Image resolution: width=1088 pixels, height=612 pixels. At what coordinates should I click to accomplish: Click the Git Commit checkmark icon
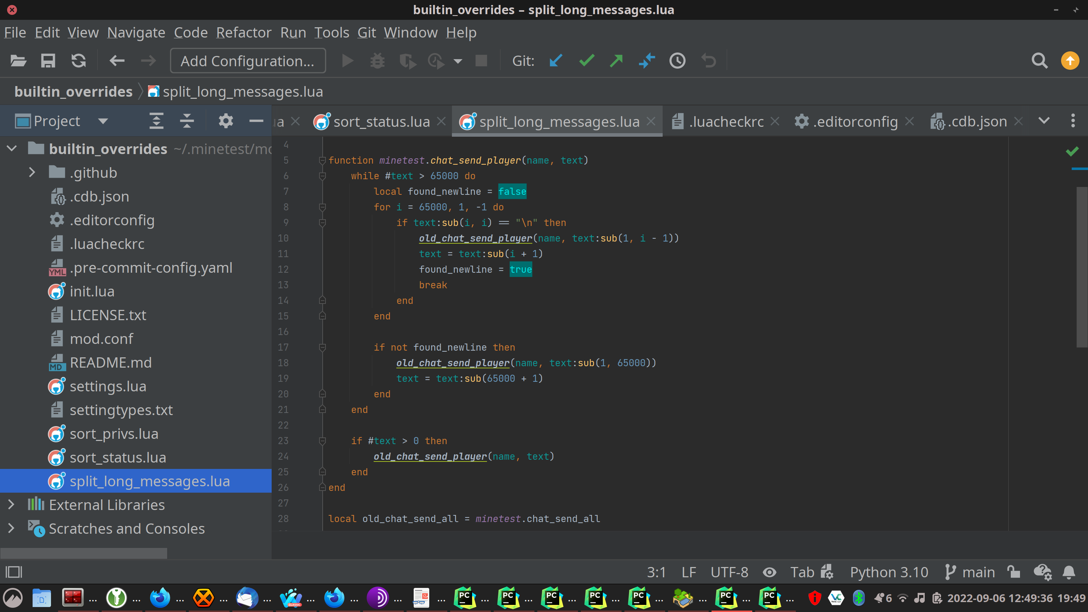pyautogui.click(x=586, y=61)
